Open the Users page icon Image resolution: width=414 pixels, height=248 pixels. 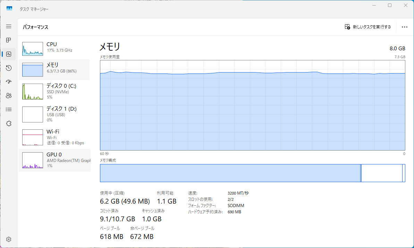tap(9, 96)
